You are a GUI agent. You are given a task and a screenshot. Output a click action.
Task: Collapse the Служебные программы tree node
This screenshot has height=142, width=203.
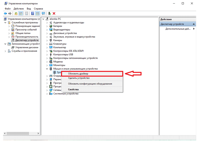point(5,23)
